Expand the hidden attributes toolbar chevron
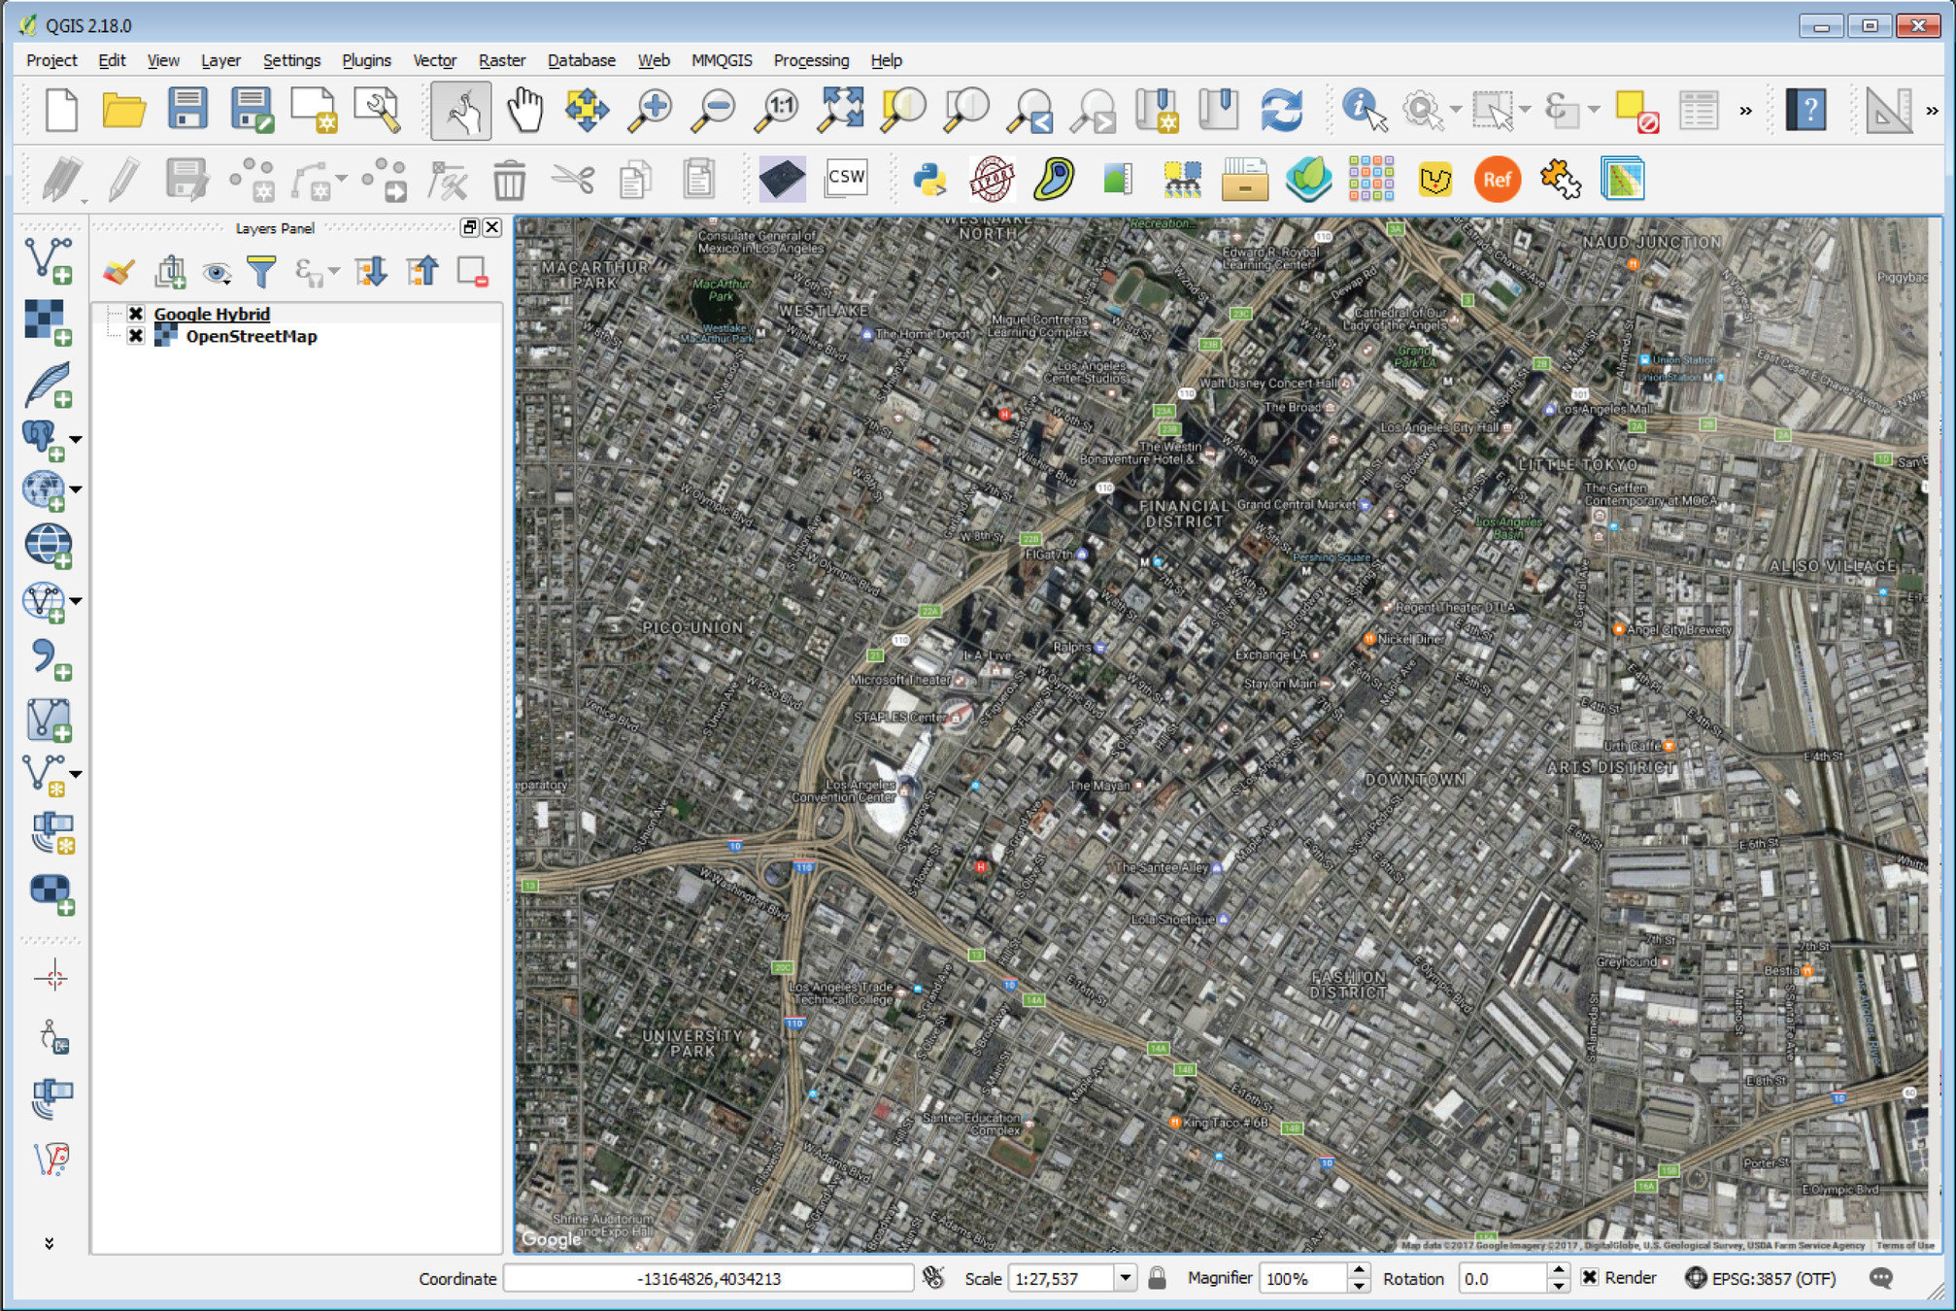Screen dimensions: 1956x1311 point(1745,111)
